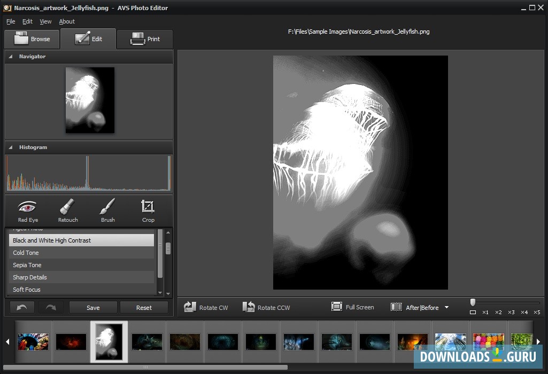Click the Rotate CCW icon
This screenshot has width=548, height=374.
click(248, 306)
